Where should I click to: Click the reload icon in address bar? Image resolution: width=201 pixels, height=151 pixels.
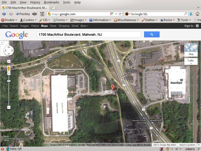coord(120,14)
